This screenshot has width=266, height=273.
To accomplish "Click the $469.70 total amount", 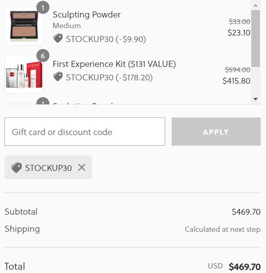I will pyautogui.click(x=244, y=267).
